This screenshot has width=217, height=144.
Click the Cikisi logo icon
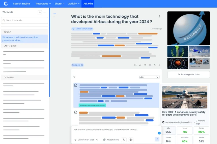tap(6, 4)
